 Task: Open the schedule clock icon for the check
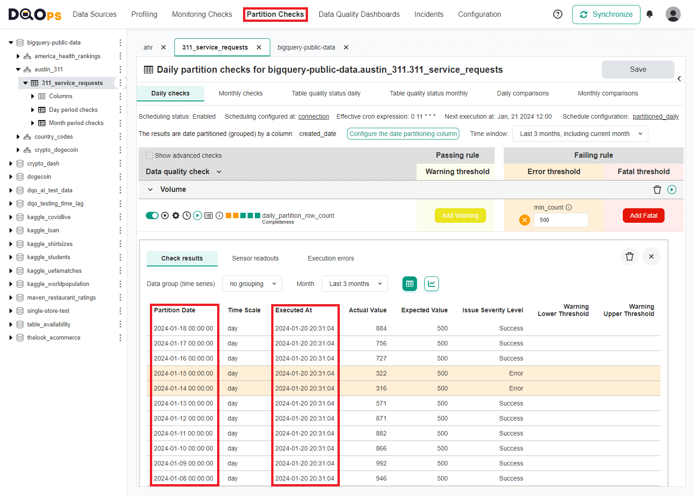[x=187, y=215]
